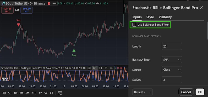
Task: Select the All time range
Action: coord(51,93)
